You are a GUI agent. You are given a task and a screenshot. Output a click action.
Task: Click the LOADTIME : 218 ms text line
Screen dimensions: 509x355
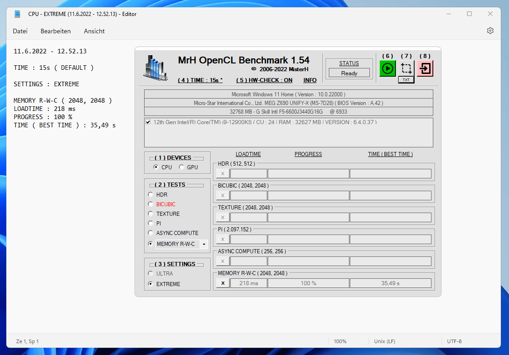45,109
